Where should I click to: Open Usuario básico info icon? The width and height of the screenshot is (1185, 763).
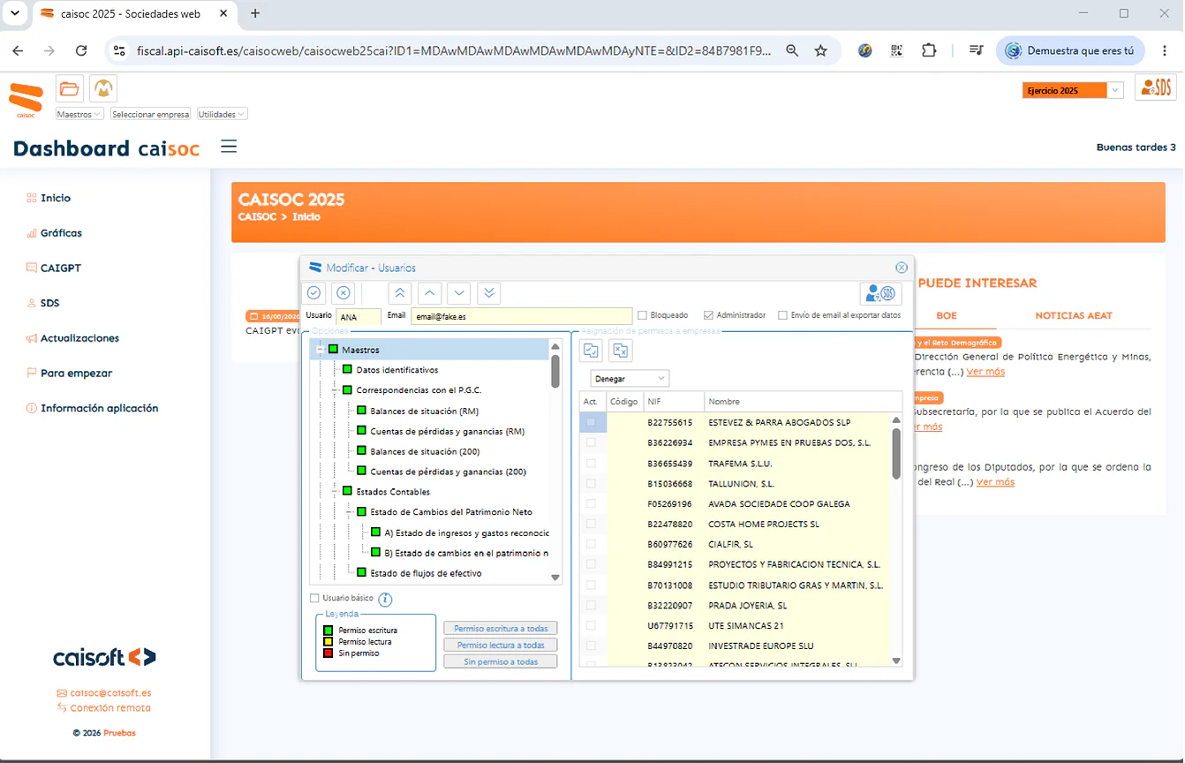(x=385, y=600)
